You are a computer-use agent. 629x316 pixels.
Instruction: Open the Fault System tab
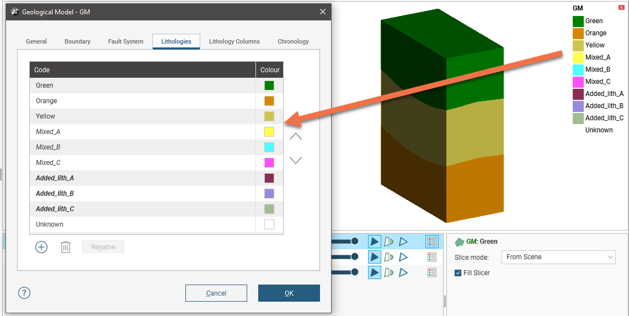coord(125,41)
